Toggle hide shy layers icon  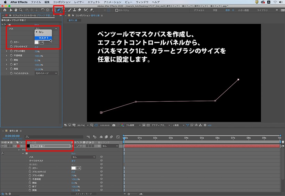click(101, 137)
